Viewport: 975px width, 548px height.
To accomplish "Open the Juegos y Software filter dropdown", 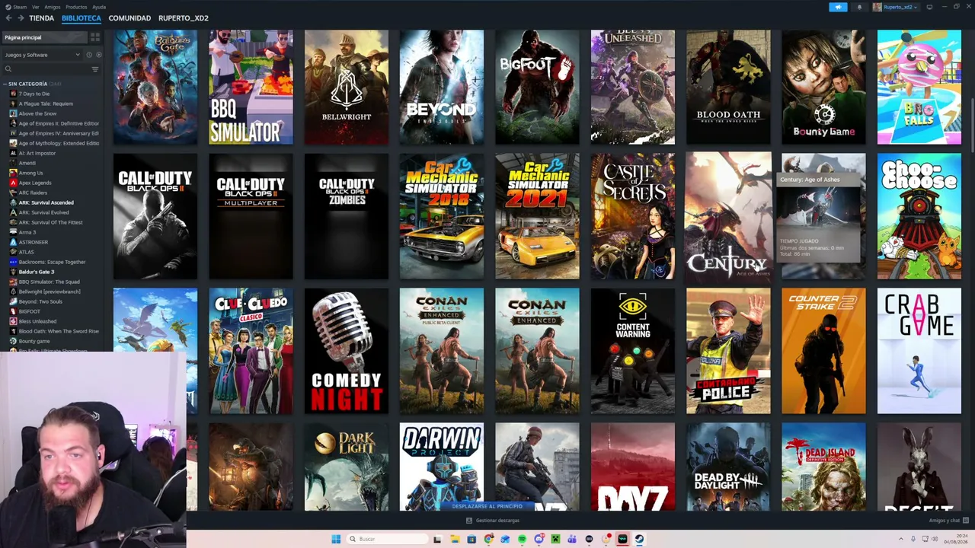I will 42,55.
